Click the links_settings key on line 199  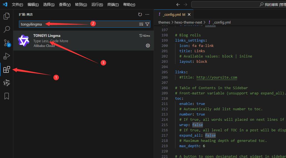(190, 40)
